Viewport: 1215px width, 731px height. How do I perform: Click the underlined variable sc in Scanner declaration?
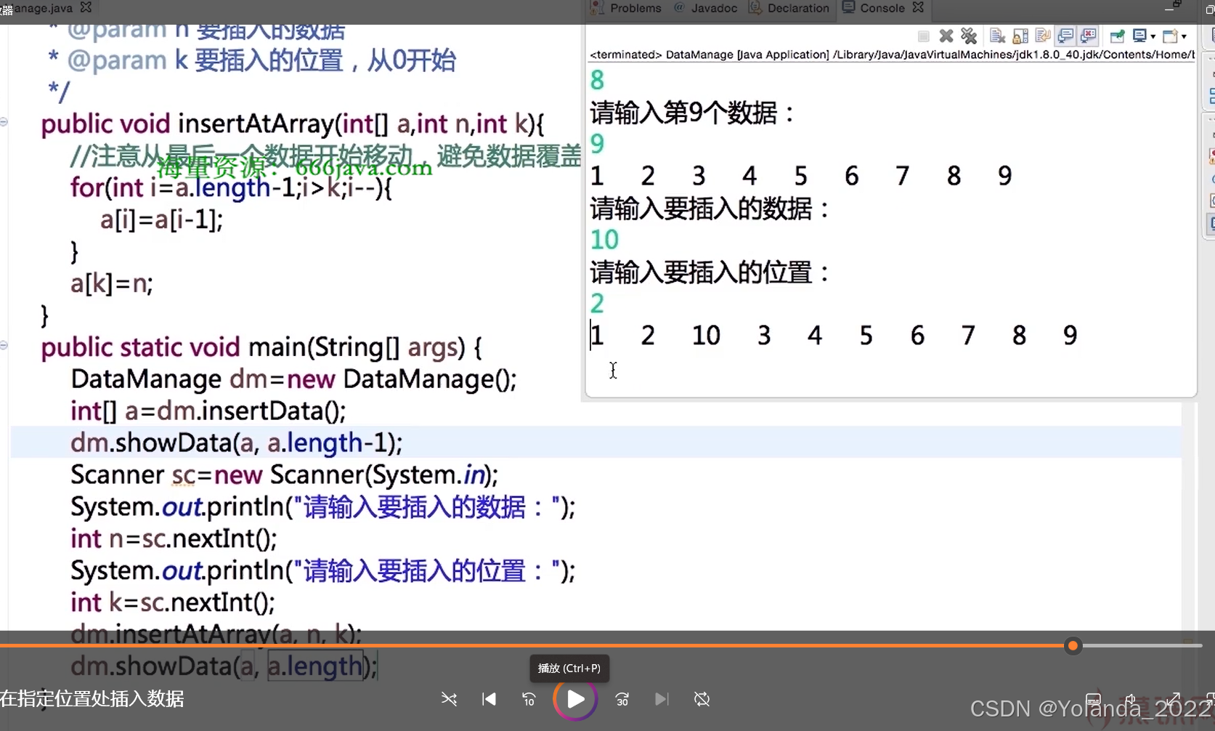[x=184, y=475]
